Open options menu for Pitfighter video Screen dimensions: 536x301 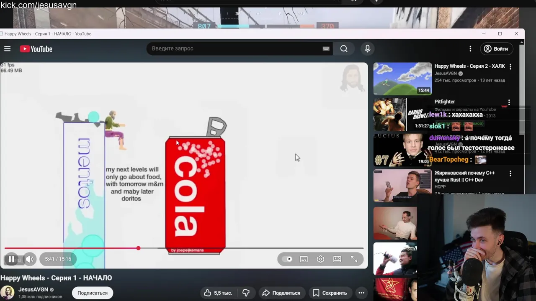pos(509,102)
